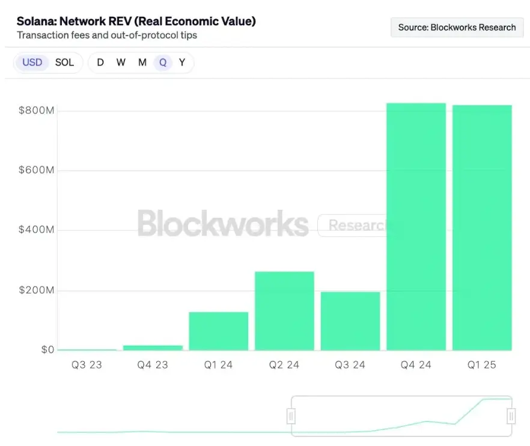Click inside the selected range window
The height and width of the screenshot is (446, 530).
tap(401, 416)
